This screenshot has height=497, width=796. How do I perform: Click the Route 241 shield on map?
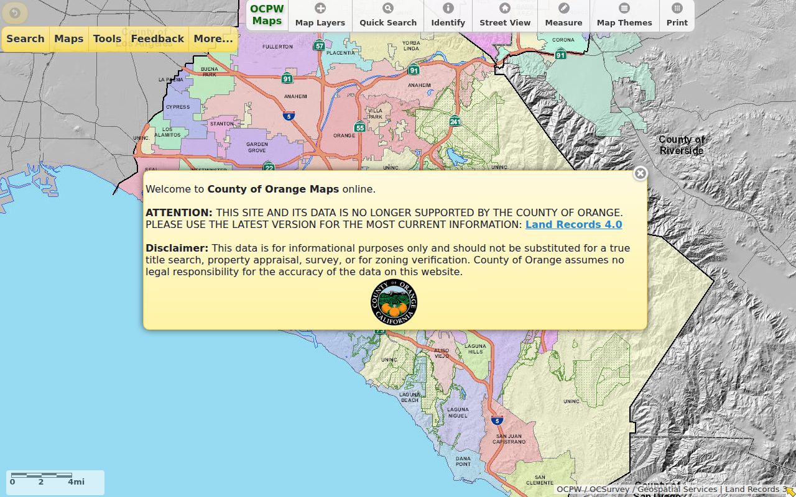455,121
